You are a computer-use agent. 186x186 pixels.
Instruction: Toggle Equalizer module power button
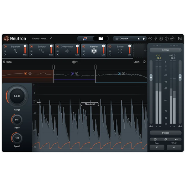point(5,46)
